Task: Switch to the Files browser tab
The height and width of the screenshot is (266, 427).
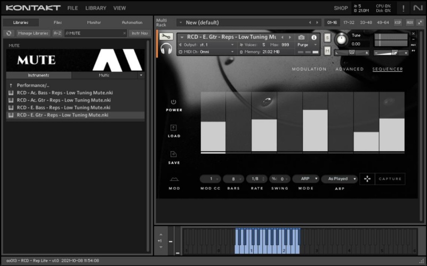Action: [x=58, y=22]
